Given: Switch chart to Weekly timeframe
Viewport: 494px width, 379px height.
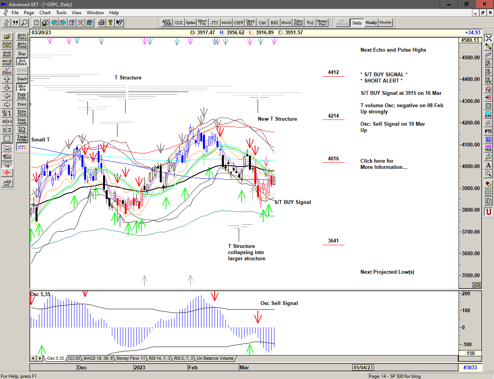Looking at the screenshot, I should [x=371, y=23].
